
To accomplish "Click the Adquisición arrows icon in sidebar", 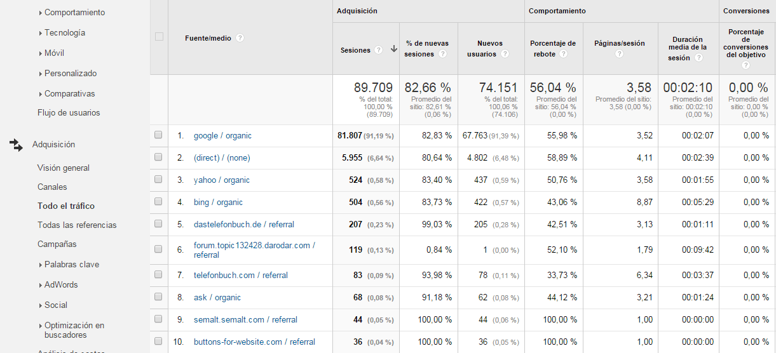I will coord(16,145).
